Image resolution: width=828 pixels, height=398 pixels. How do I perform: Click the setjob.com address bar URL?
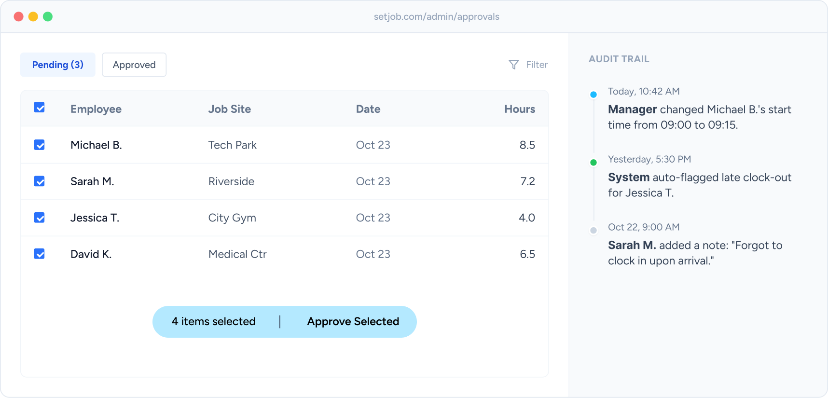click(x=436, y=17)
